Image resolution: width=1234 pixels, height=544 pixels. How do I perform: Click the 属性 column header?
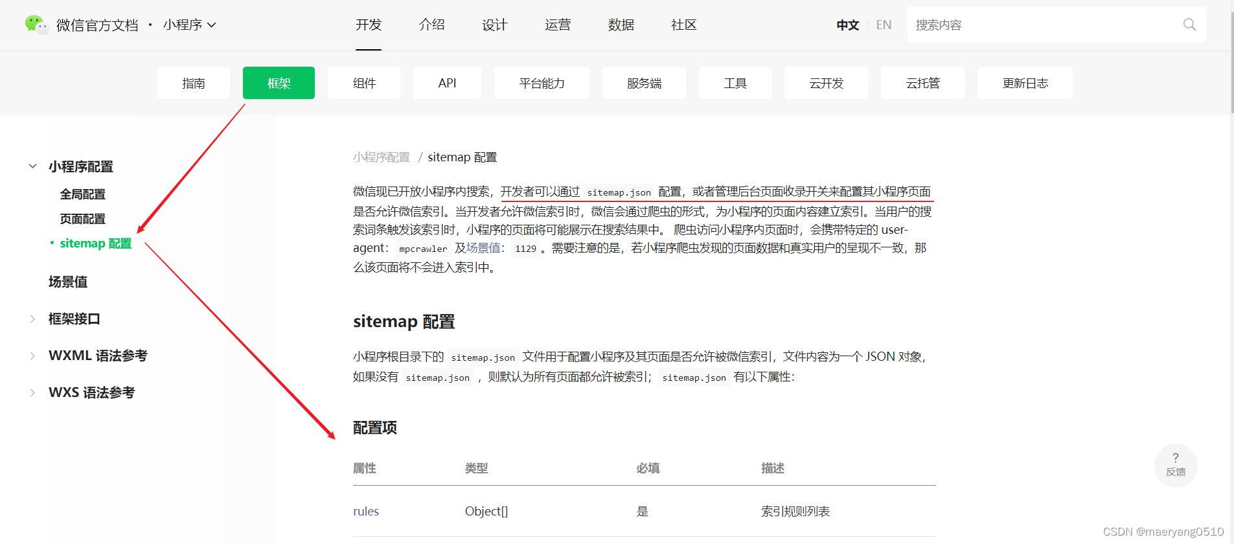pyautogui.click(x=365, y=468)
